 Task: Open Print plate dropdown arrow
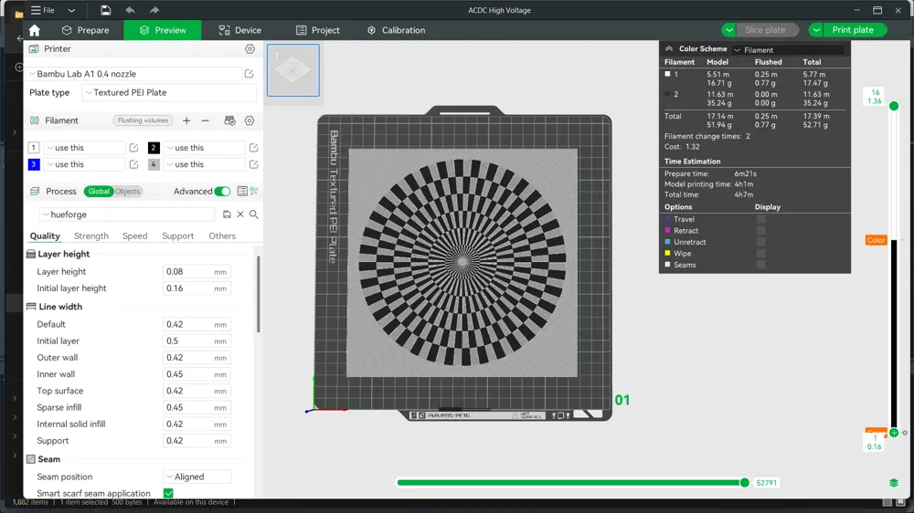(816, 30)
